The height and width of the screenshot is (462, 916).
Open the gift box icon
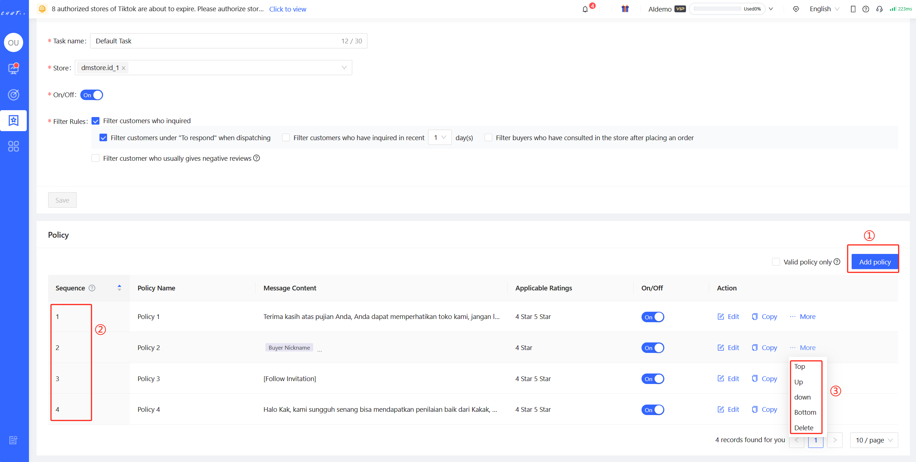[x=625, y=9]
